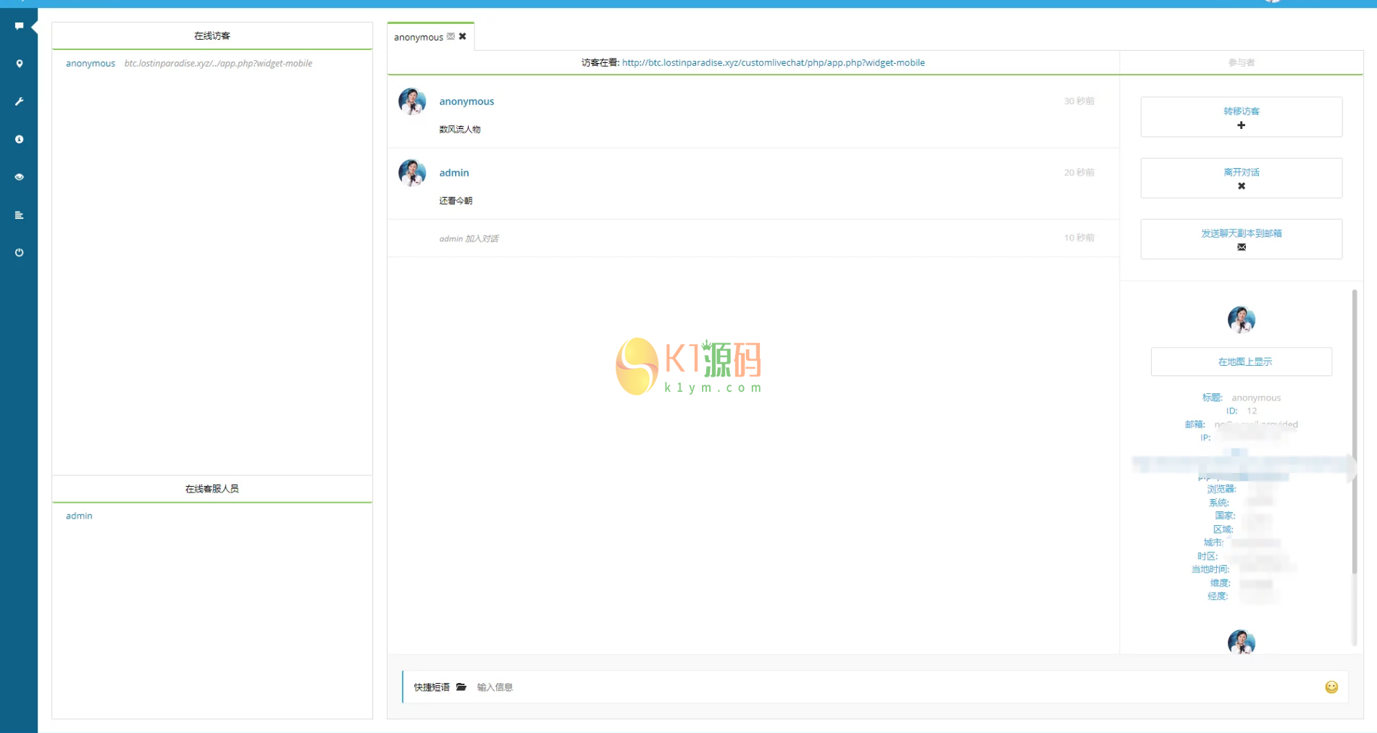Click the 离开对话 leave conversation button
The width and height of the screenshot is (1377, 733).
(1241, 178)
